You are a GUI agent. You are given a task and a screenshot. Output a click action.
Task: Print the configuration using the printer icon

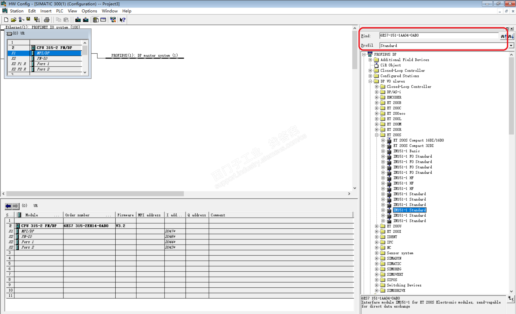tap(47, 20)
